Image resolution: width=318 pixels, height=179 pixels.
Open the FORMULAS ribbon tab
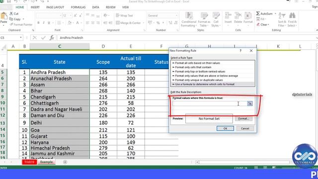coord(78,7)
